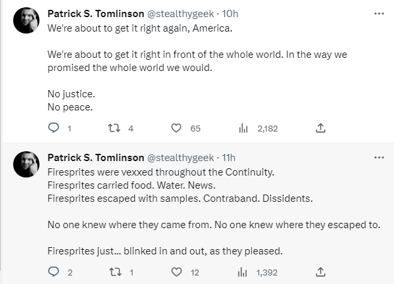Reply to the Firesprites tweet
The image size is (394, 284).
point(53,272)
